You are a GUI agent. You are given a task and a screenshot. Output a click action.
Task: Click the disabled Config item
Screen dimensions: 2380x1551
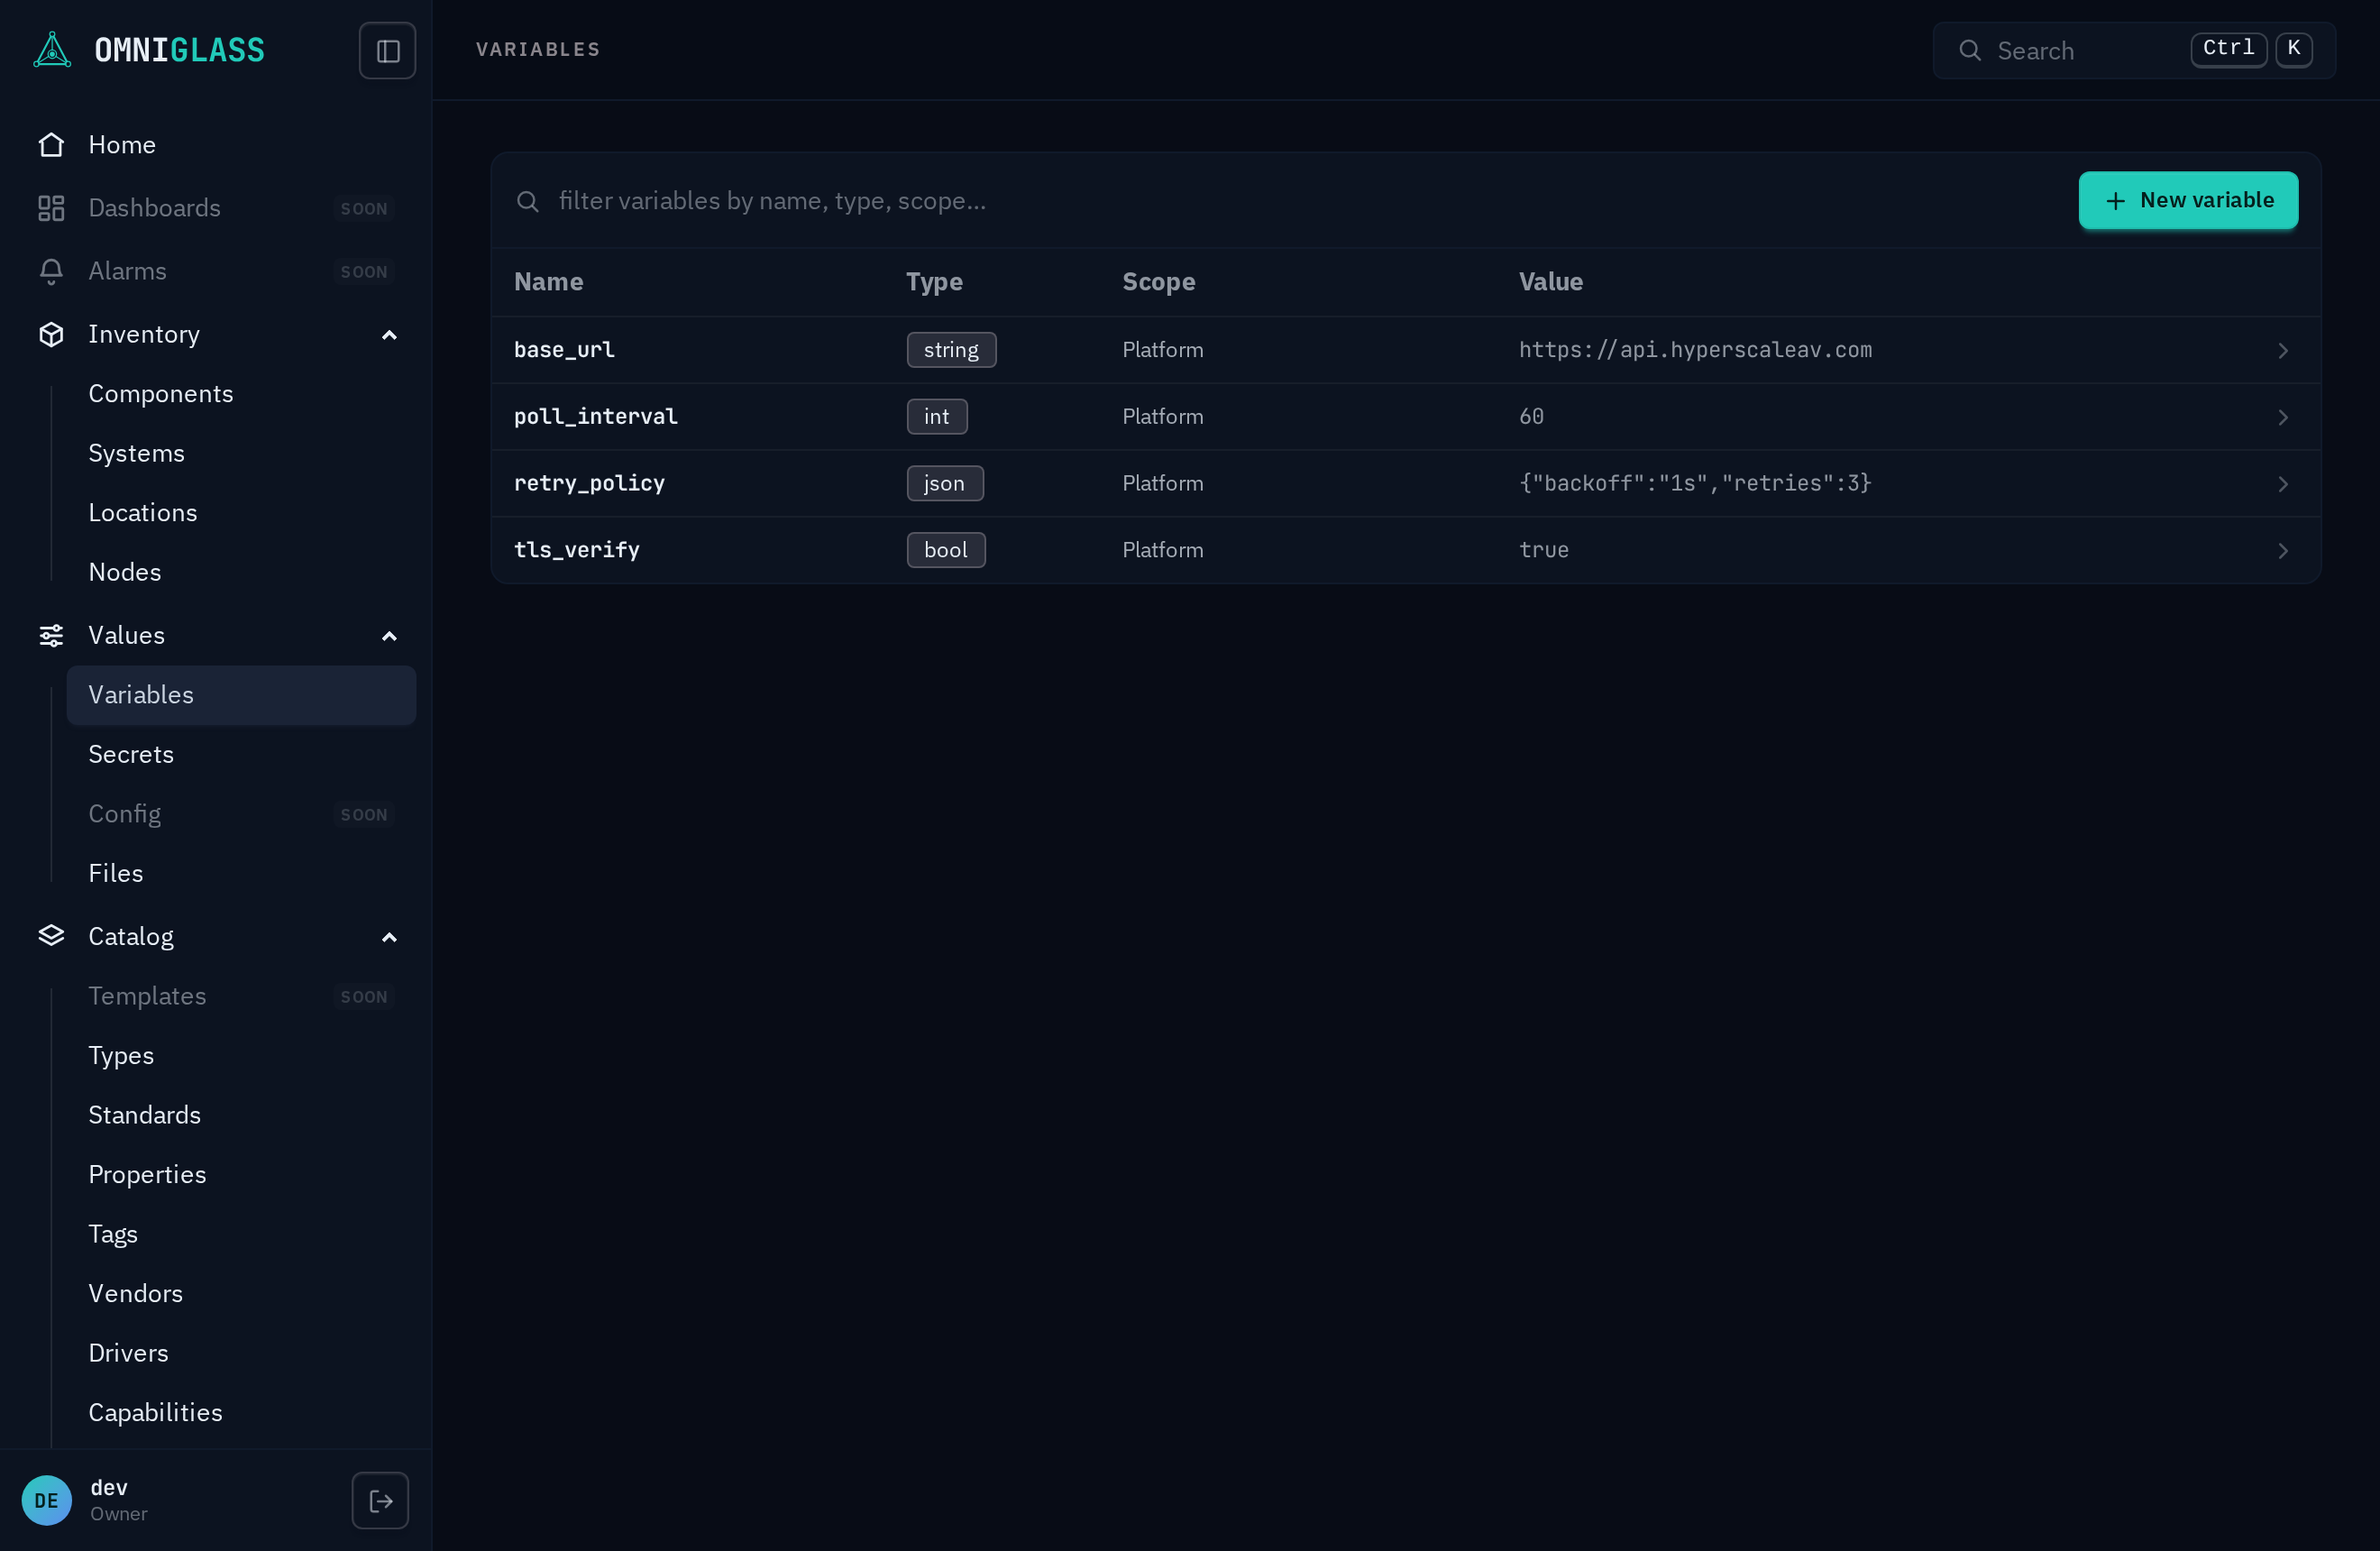coord(241,814)
